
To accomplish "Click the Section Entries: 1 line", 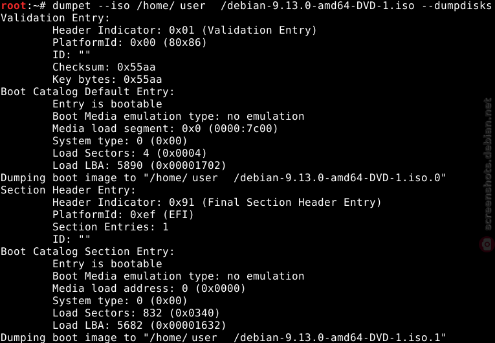I will (x=111, y=227).
